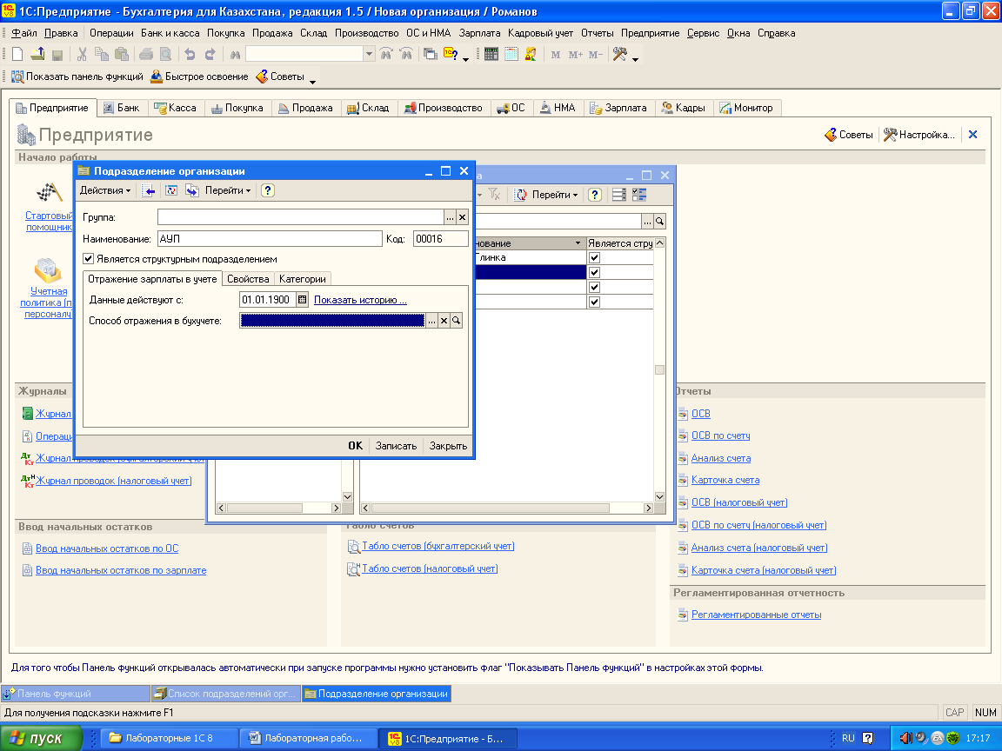Clear the Способ отражения field with X

(444, 321)
